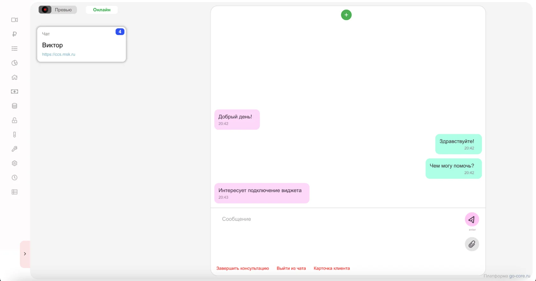Viewport: 536px width, 281px height.
Task: Open the https://ccs.msk.ru link
Action: [59, 55]
